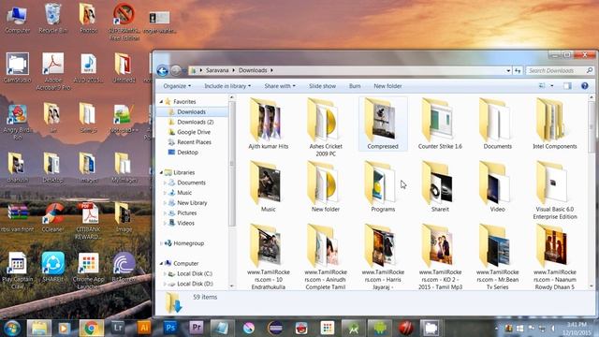Open Play Captain Claw desktop shortcut
Image resolution: width=599 pixels, height=337 pixels.
pyautogui.click(x=17, y=271)
